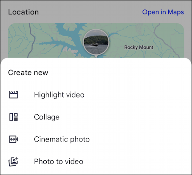
Task: Click the Create new heading
Action: [x=28, y=72]
